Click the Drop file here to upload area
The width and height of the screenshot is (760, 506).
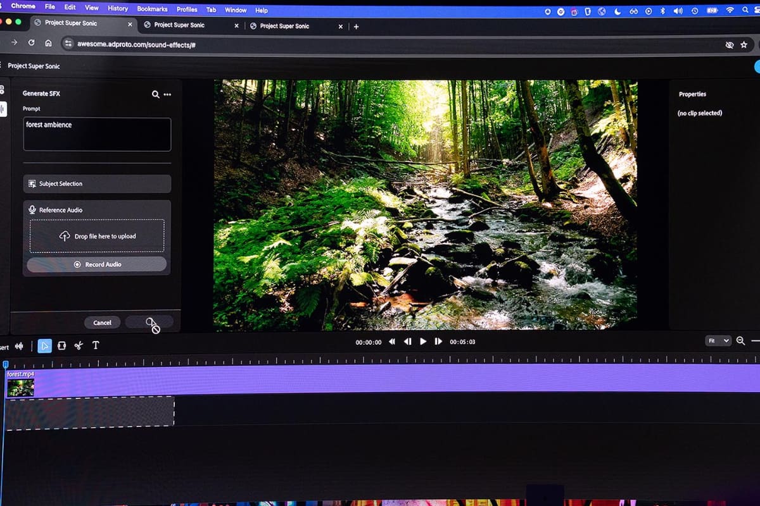(97, 236)
